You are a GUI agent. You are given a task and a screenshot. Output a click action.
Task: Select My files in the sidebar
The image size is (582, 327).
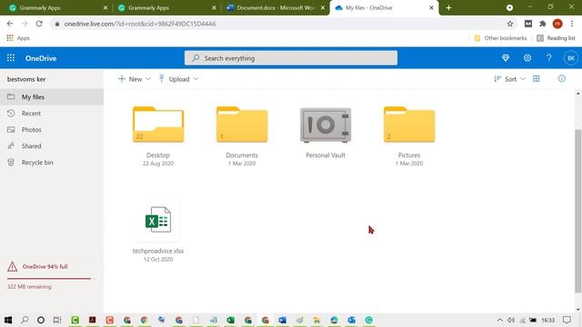pyautogui.click(x=52, y=97)
